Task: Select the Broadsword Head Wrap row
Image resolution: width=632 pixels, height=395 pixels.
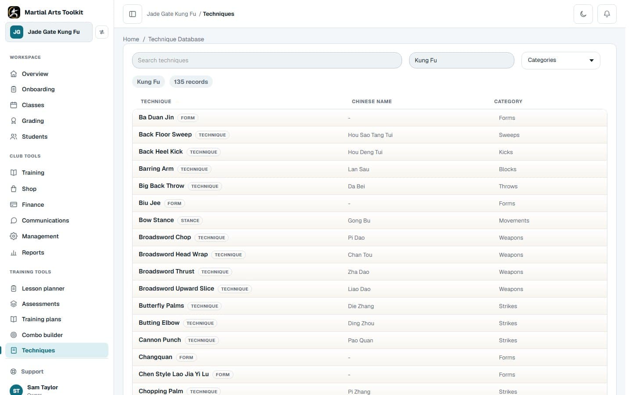Action: point(370,255)
